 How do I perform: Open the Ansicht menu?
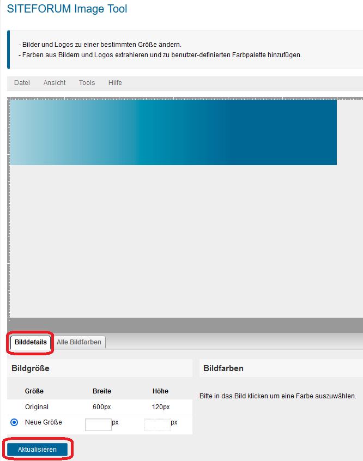pos(55,83)
